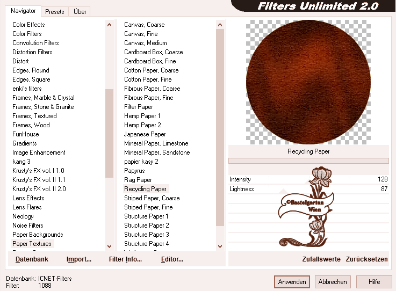
Task: Select Krusty's FX vol. II 2.0
Action: point(39,189)
